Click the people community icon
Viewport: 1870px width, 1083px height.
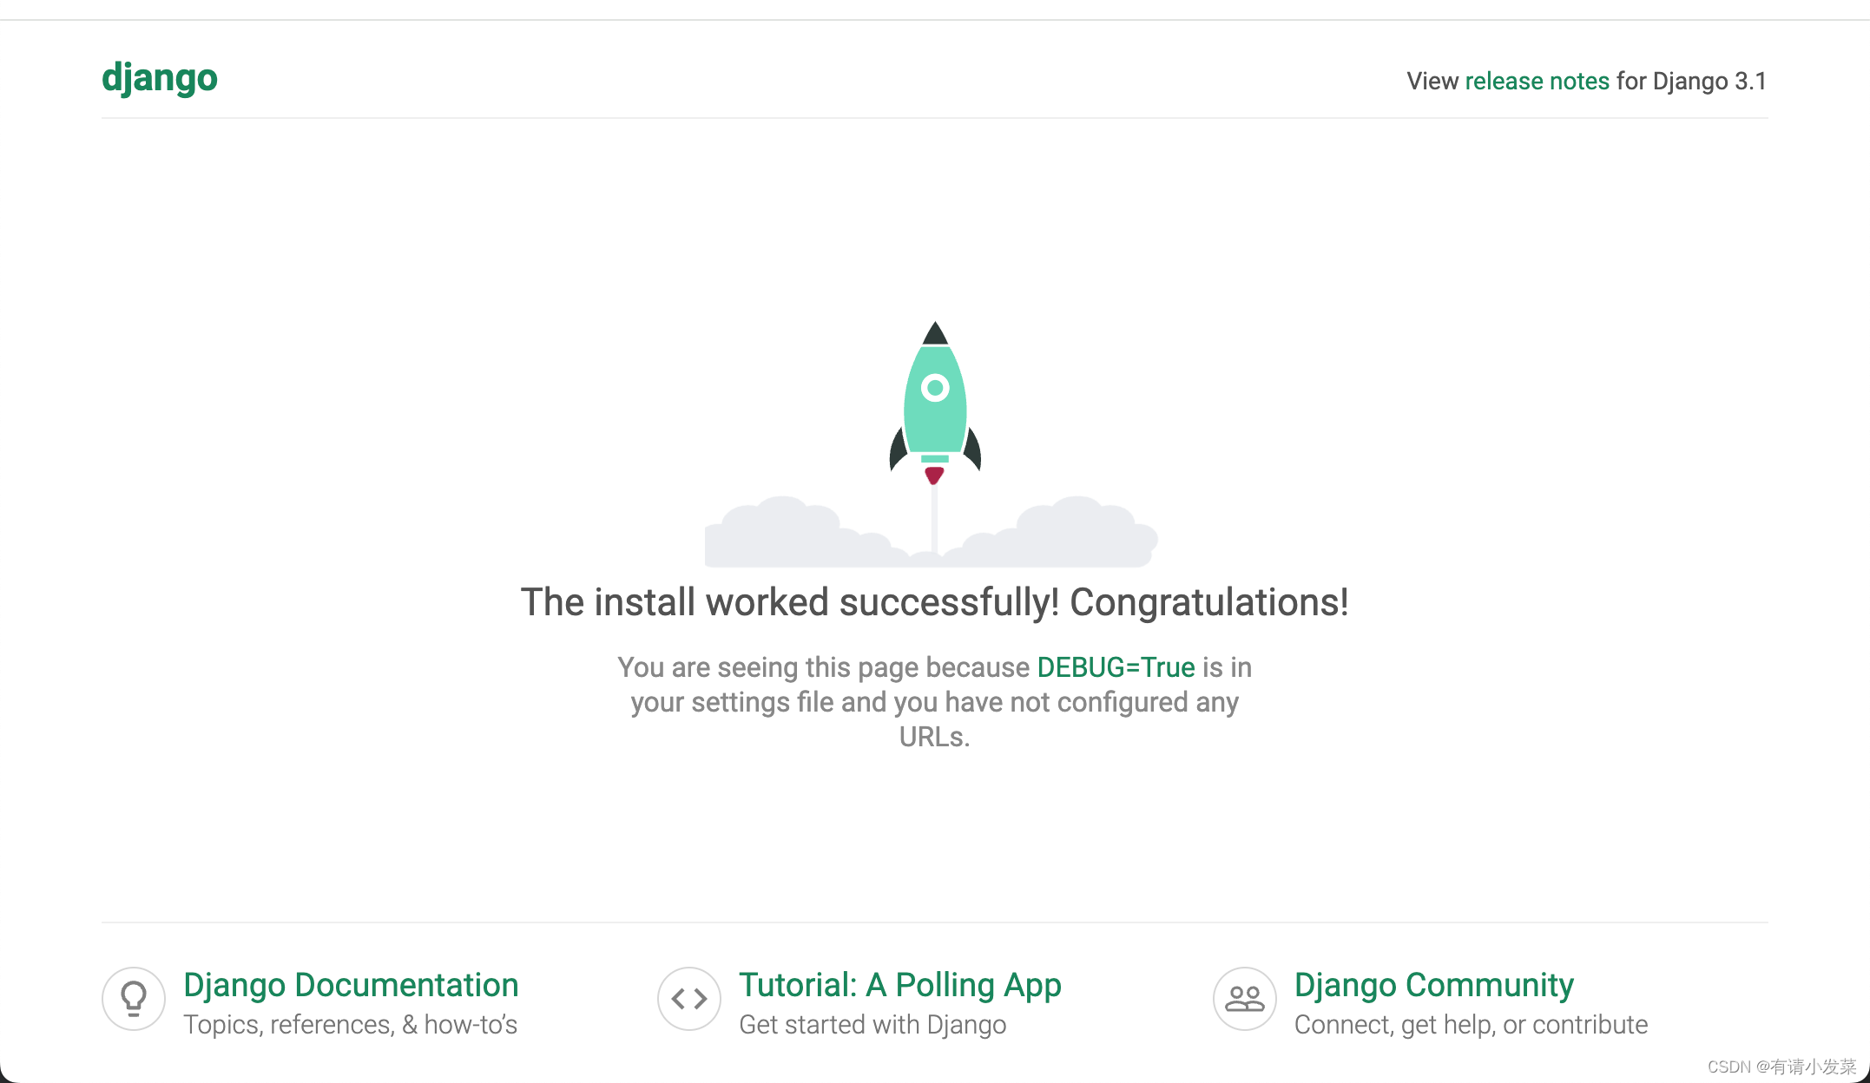coord(1245,999)
